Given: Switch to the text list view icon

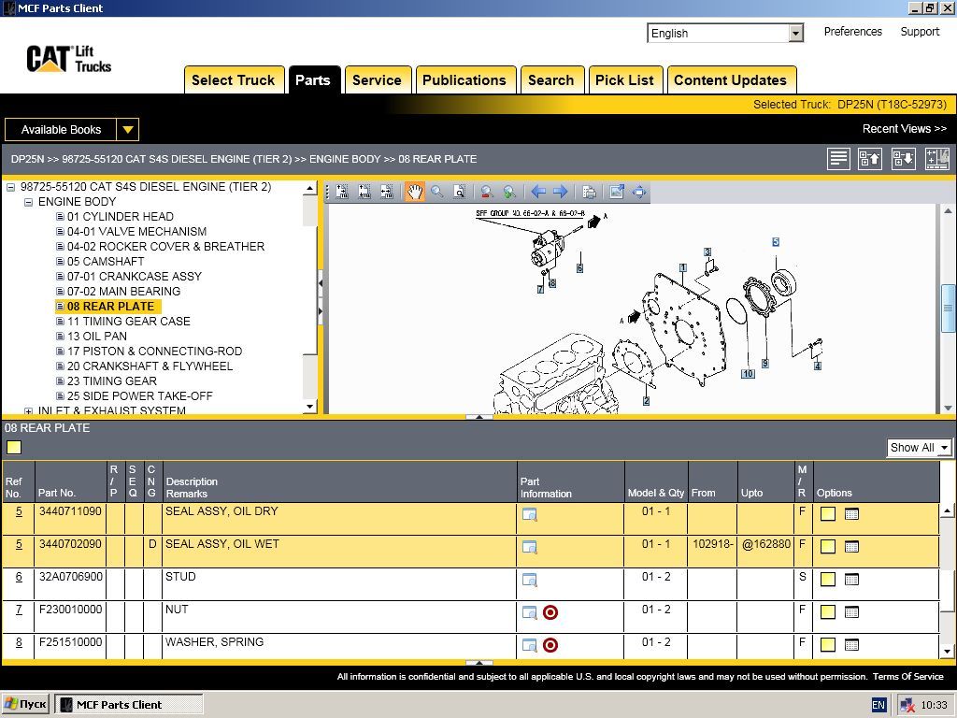Looking at the screenshot, I should 838,159.
